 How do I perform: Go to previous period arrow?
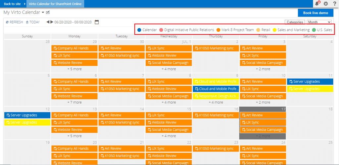[48, 22]
